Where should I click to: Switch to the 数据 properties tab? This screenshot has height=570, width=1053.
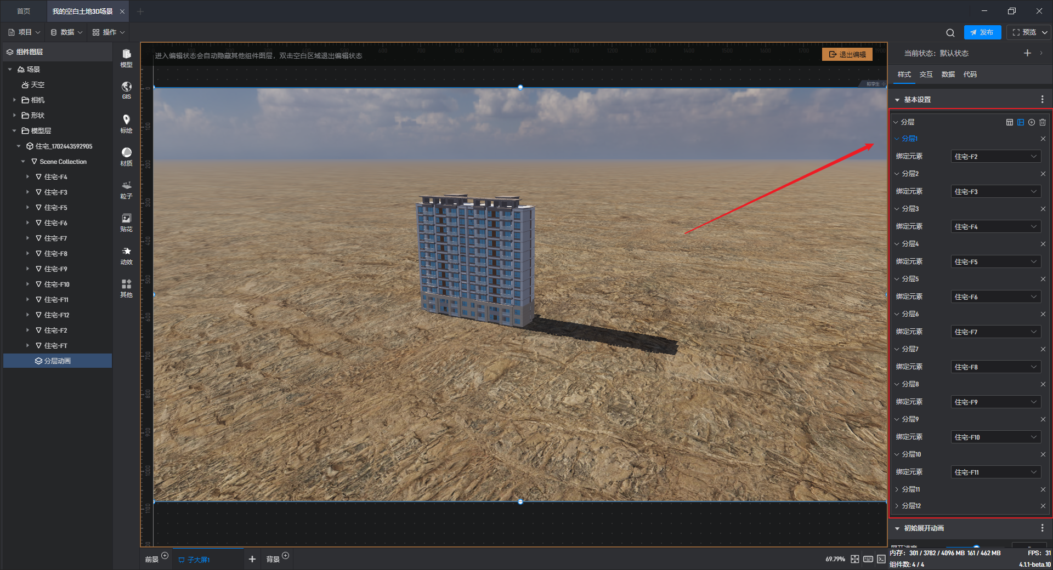[948, 75]
